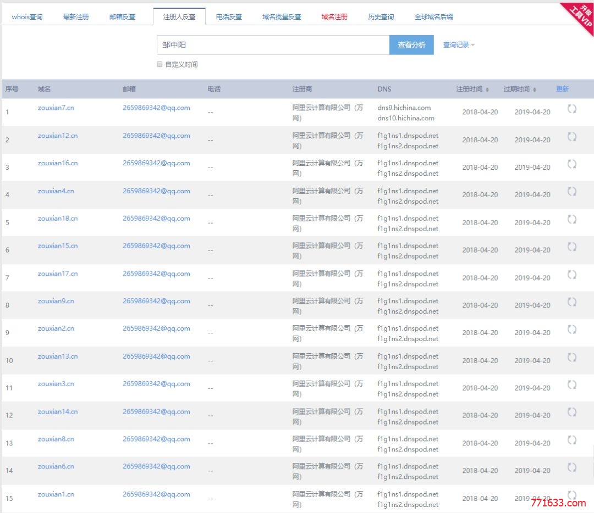The width and height of the screenshot is (594, 513).
Task: Refresh the zouxian3.cn row
Action: 571,385
